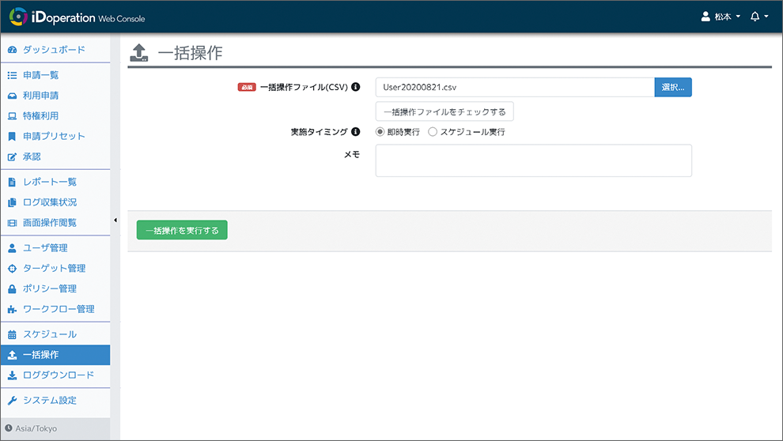Click the iDoperation logo in header
The height and width of the screenshot is (441, 783).
tap(78, 17)
